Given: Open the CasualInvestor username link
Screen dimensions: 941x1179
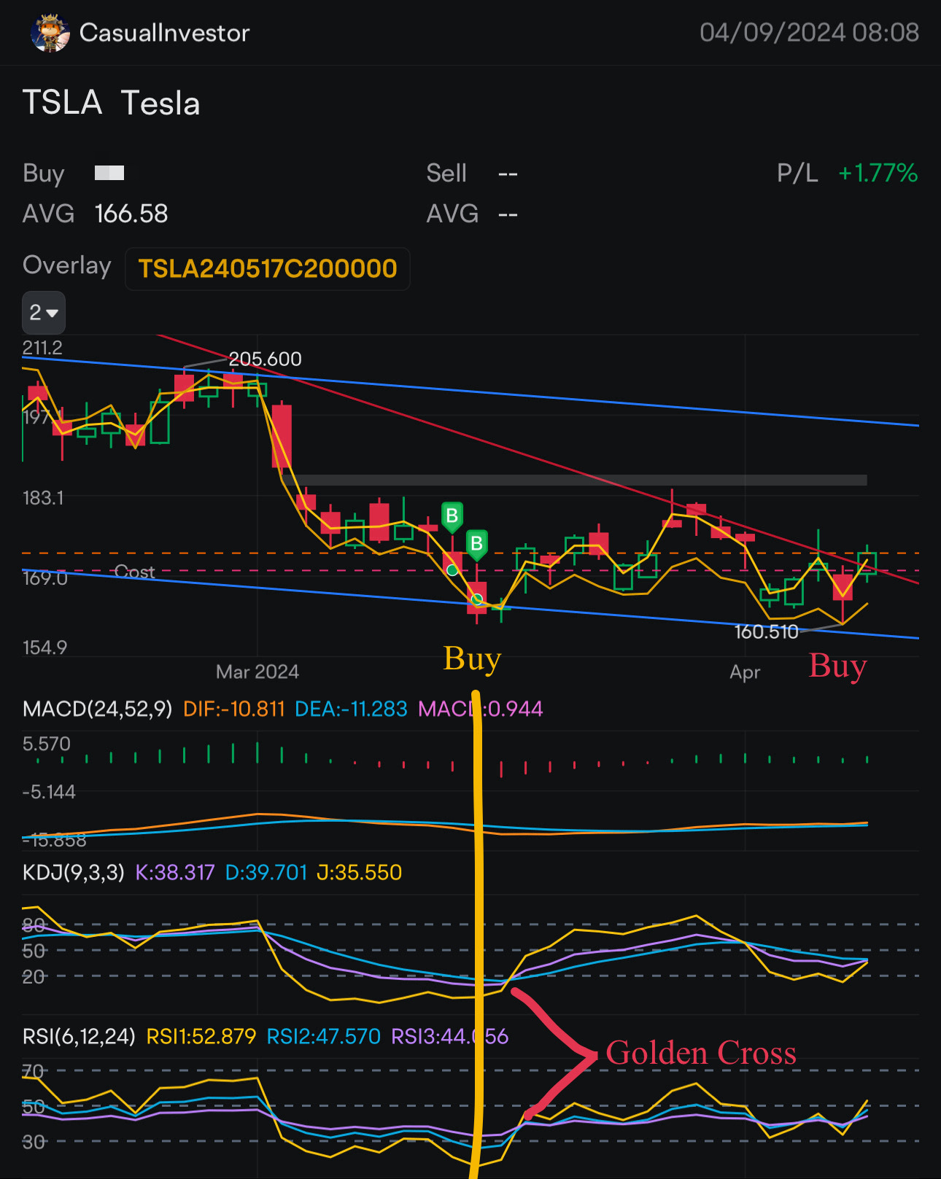Looking at the screenshot, I should 164,33.
